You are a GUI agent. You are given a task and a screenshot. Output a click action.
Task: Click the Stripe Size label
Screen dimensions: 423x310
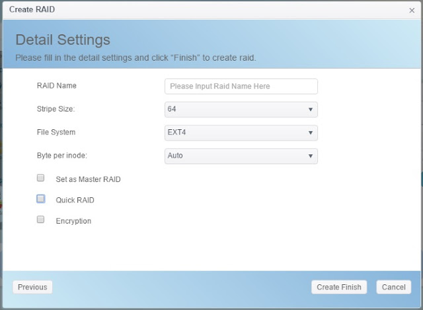56,109
